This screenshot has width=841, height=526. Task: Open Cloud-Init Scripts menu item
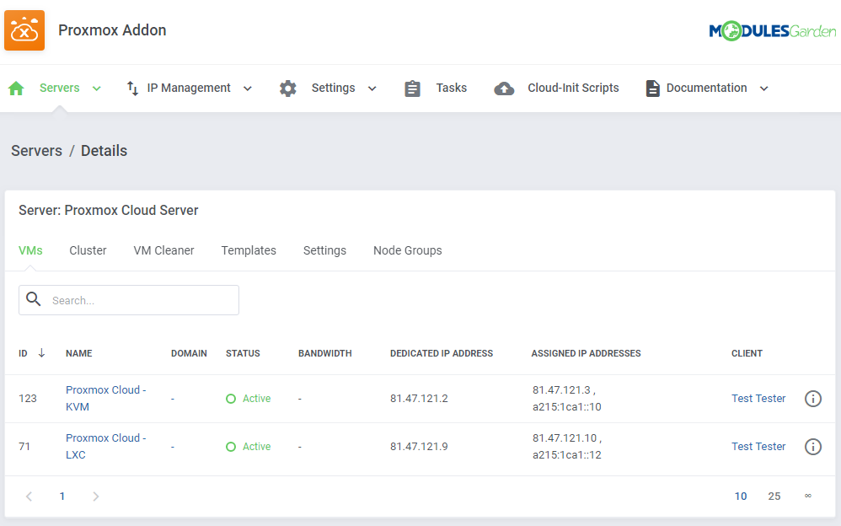coord(573,88)
